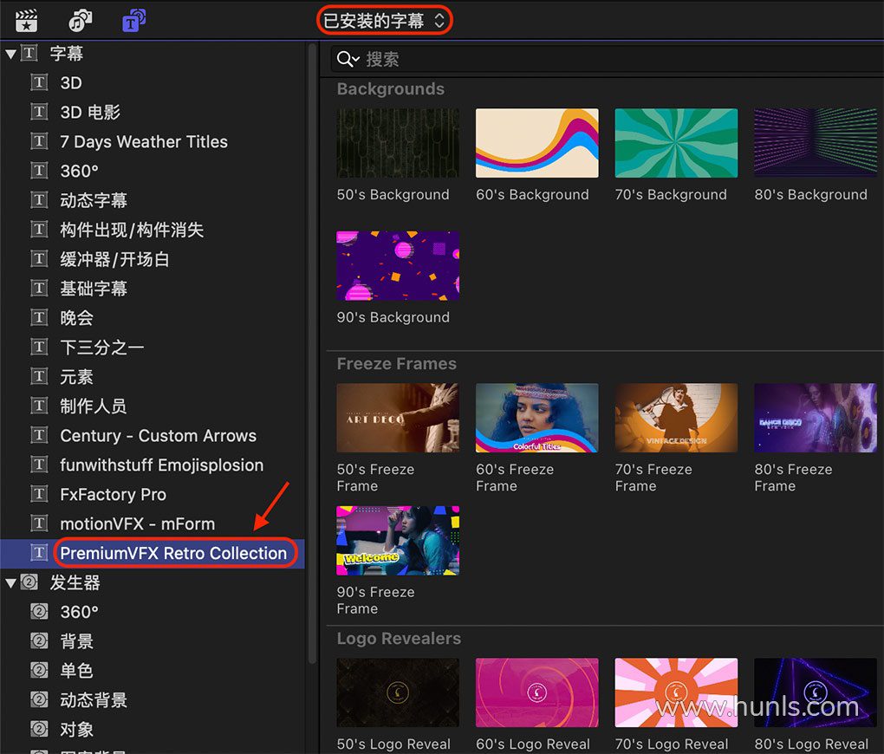
Task: Open the Libraries sidebar clapperboard icon
Action: (27, 20)
